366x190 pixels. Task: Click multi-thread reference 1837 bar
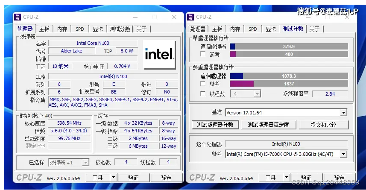point(289,84)
